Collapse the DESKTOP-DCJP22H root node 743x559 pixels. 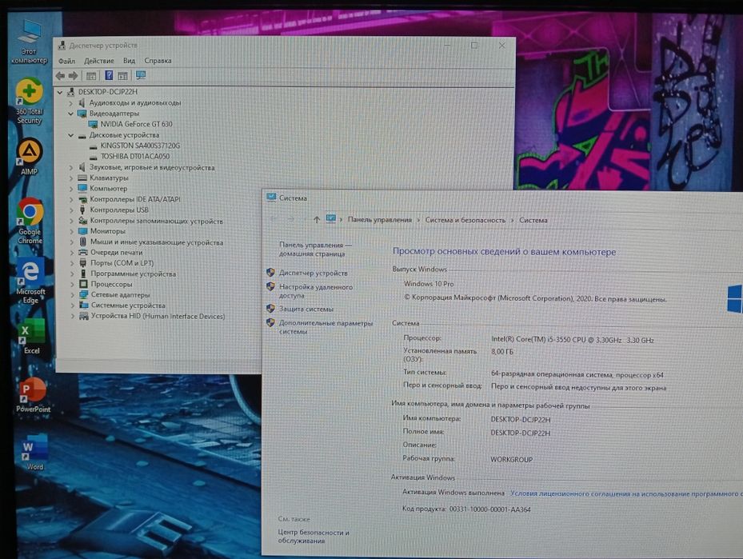pos(60,92)
